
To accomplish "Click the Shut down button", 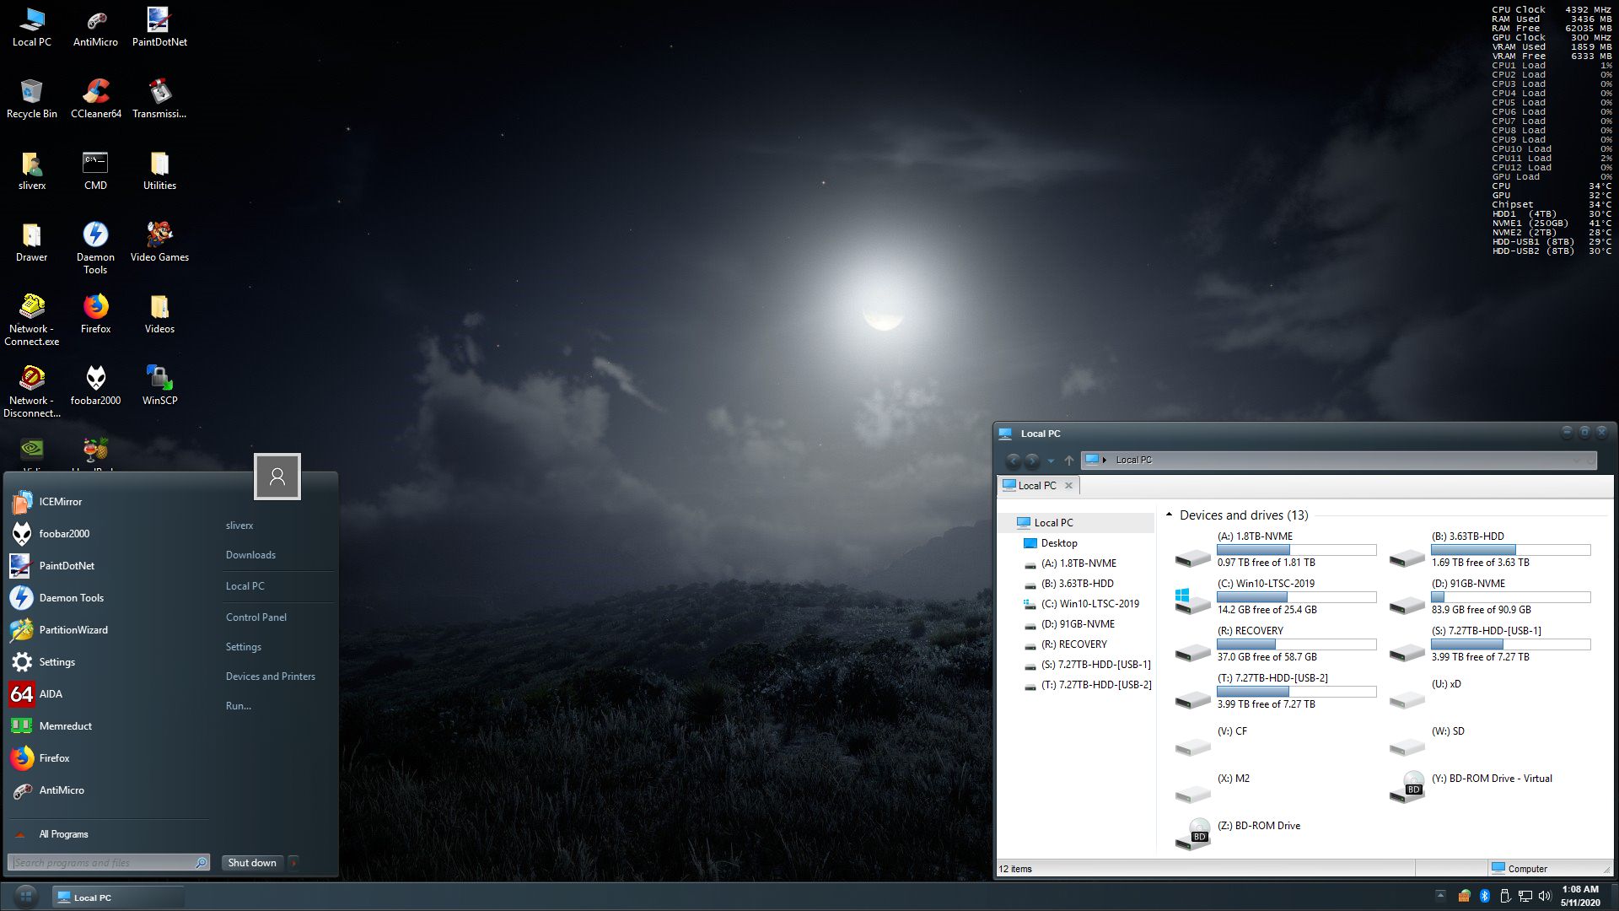I will 251,863.
